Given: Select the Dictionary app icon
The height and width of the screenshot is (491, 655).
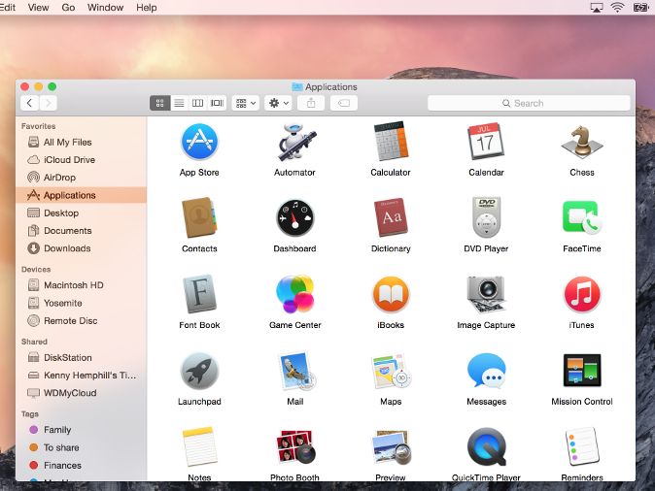Looking at the screenshot, I should click(x=391, y=217).
